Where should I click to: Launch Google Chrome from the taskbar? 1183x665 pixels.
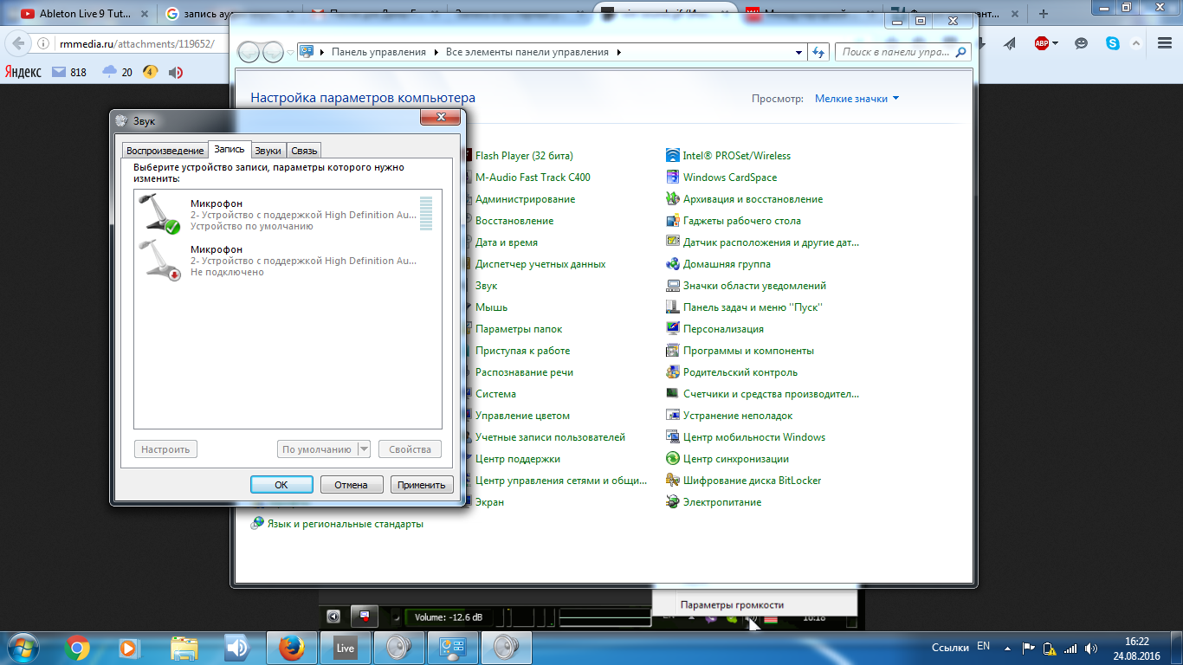tap(77, 647)
